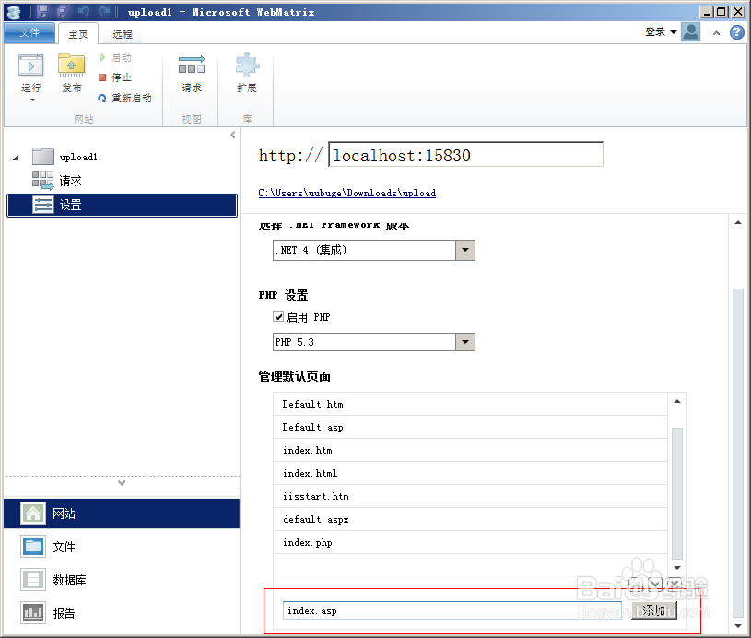Select default.aspx in the default pages list
751x638 pixels.
point(470,519)
